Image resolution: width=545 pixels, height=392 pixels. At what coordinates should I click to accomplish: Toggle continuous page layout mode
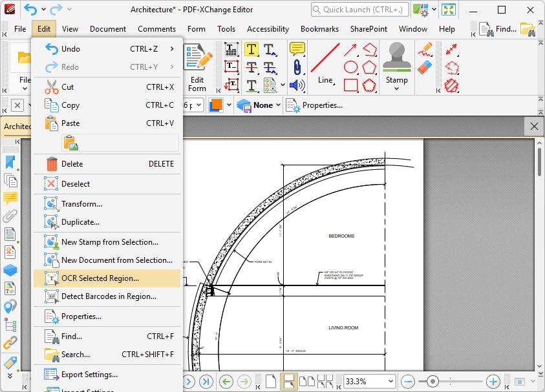pos(289,381)
